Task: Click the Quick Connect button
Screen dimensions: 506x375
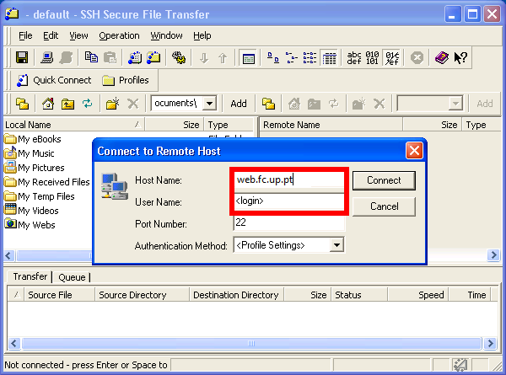Action: 54,80
